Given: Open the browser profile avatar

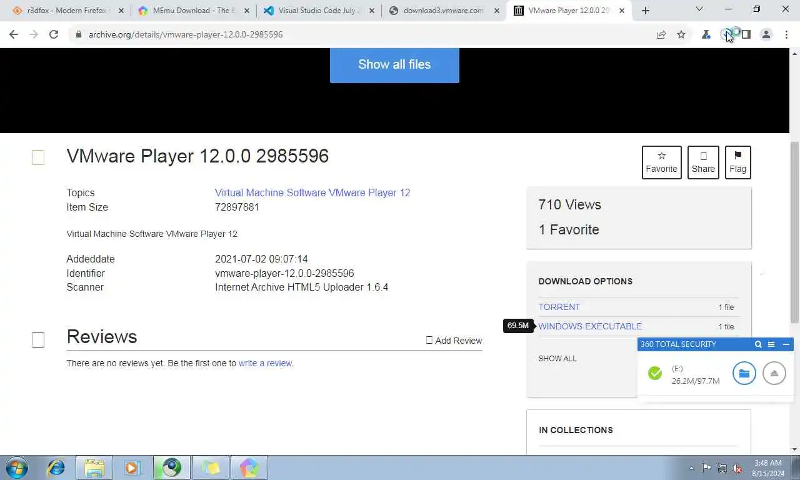Looking at the screenshot, I should click(x=766, y=34).
